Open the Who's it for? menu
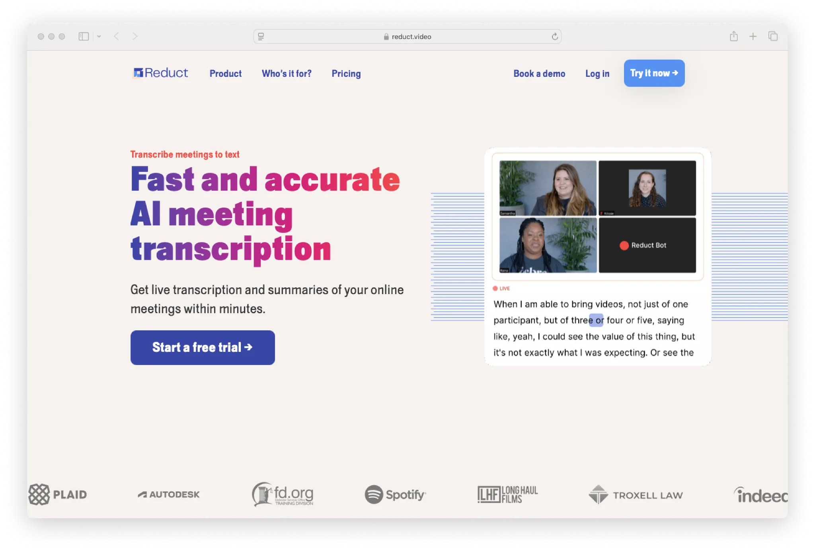Screen dimensions: 815x550 (287, 74)
